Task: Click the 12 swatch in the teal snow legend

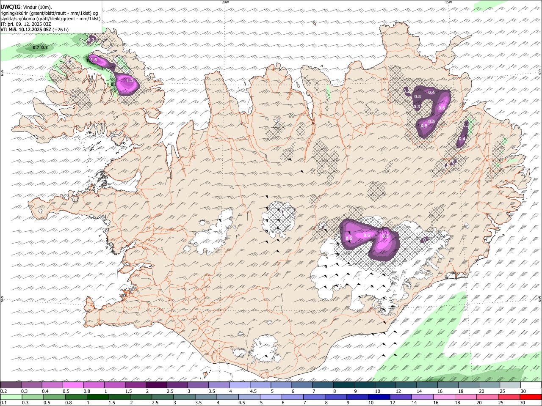Action: (x=406, y=385)
